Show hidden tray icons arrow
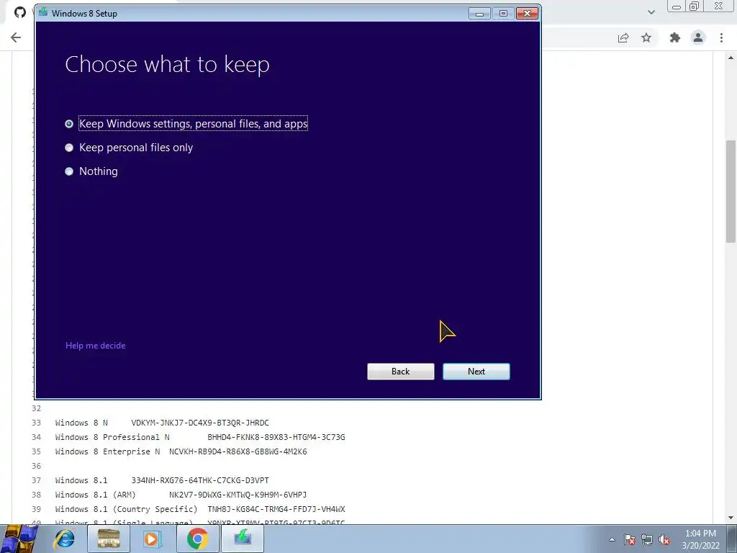The width and height of the screenshot is (737, 553). tap(612, 540)
